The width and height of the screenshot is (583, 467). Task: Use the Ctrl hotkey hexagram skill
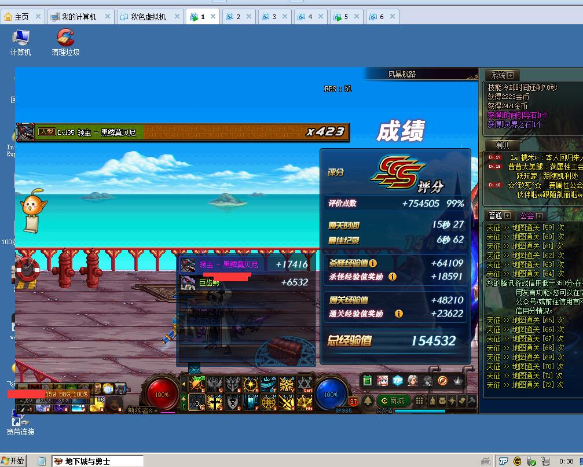click(x=304, y=384)
